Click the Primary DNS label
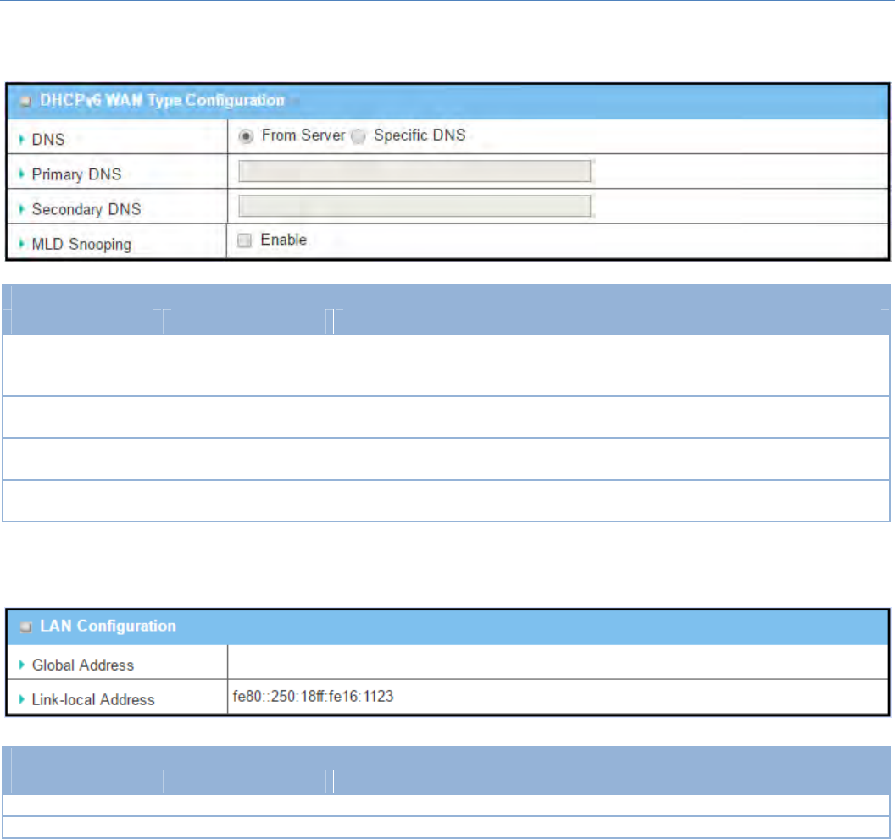This screenshot has height=839, width=895. (x=76, y=174)
